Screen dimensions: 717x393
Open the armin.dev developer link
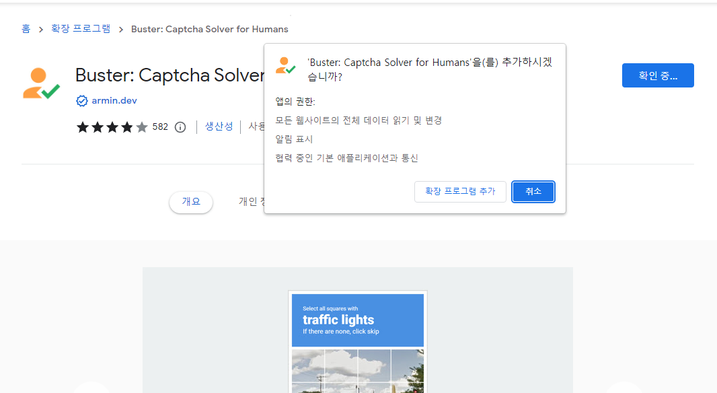[114, 101]
